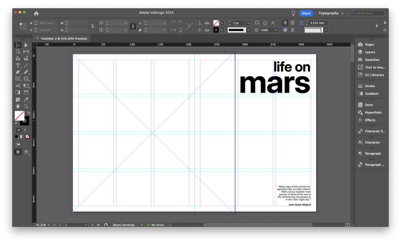Screen dimensions: 401x243
Task: Select the Rectangle Frame tool
Action: pos(18,79)
